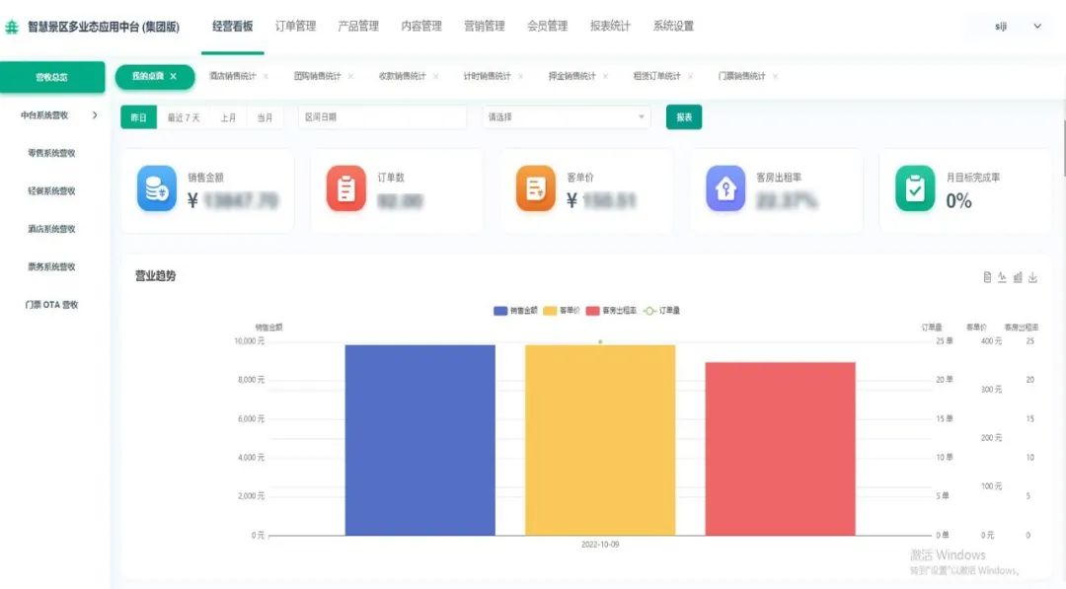The image size is (1066, 589).
Task: Click the 2022-10-09 axis date label
Action: click(600, 545)
